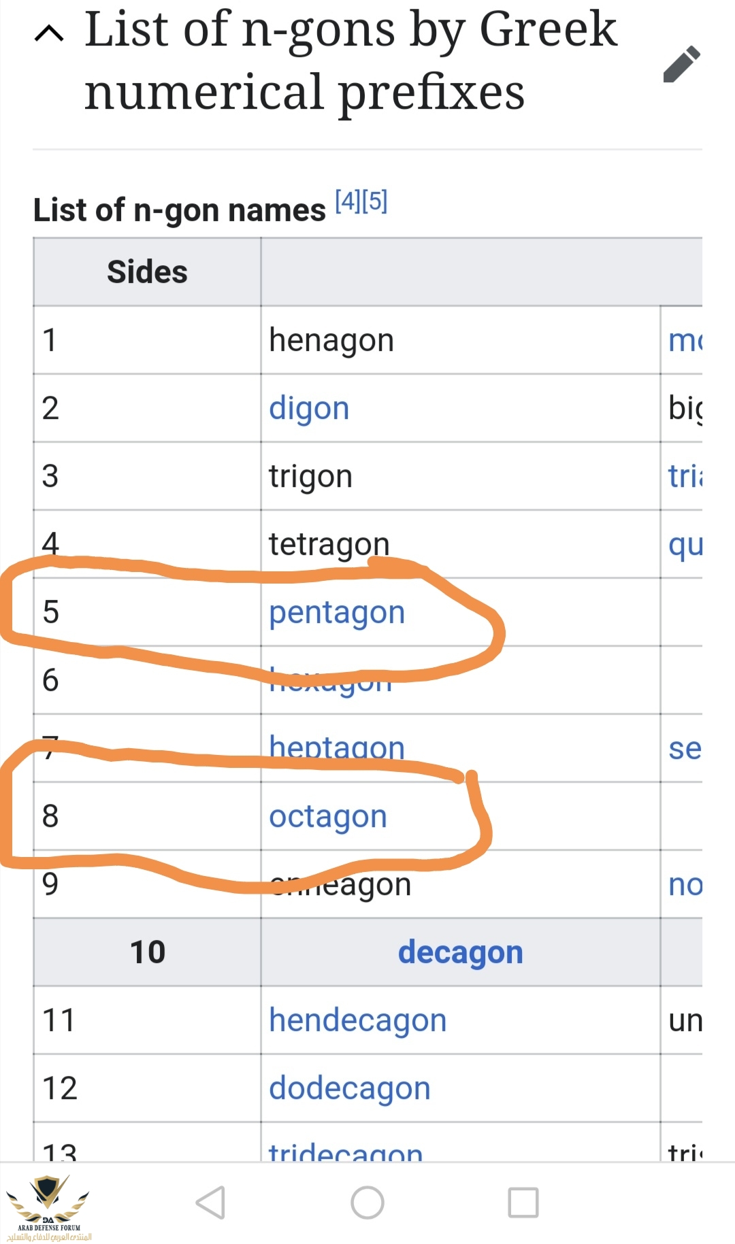Tap the trigon table cell
The image size is (735, 1244).
coord(310,476)
